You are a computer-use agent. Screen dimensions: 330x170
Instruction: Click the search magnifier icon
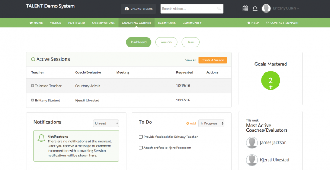219,9
